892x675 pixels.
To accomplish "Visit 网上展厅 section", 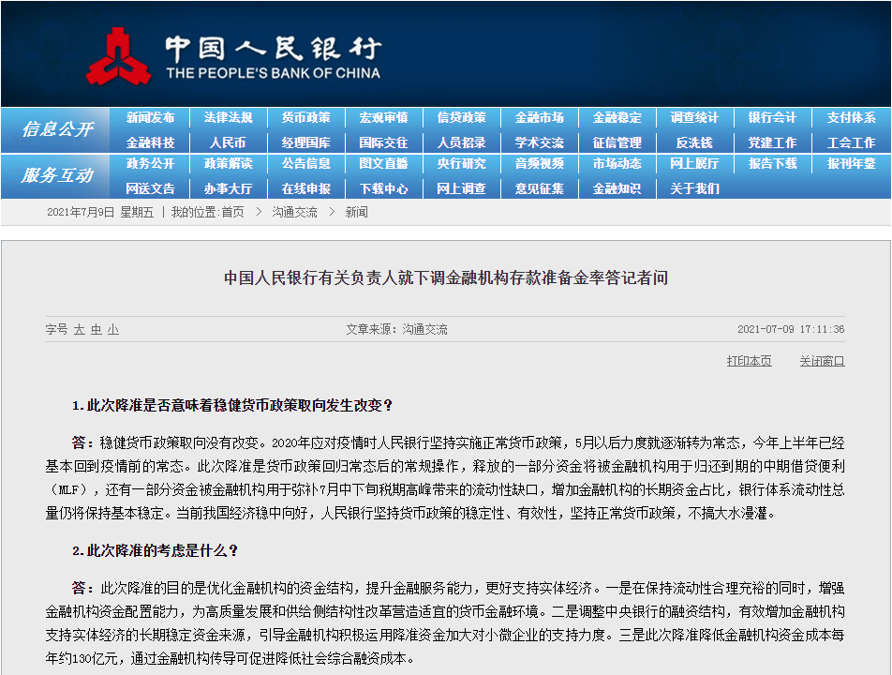I will (694, 164).
